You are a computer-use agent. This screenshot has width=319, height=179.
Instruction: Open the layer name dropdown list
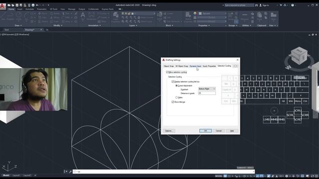tap(139, 13)
